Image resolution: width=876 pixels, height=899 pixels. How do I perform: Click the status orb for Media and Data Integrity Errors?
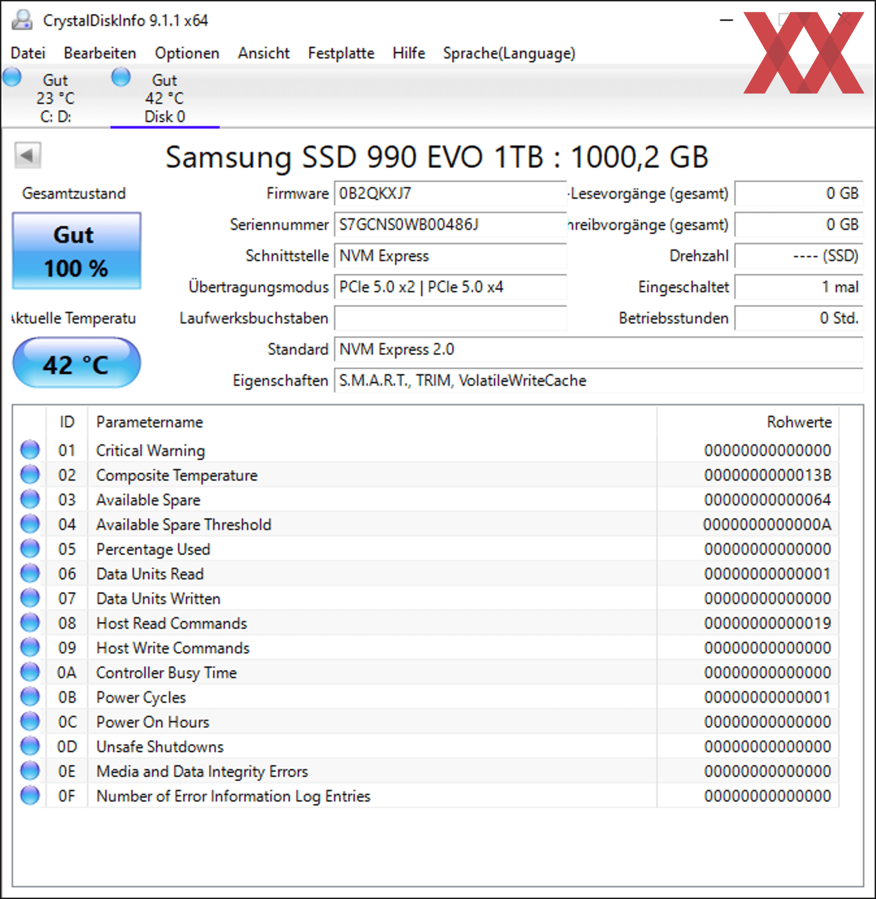click(30, 771)
